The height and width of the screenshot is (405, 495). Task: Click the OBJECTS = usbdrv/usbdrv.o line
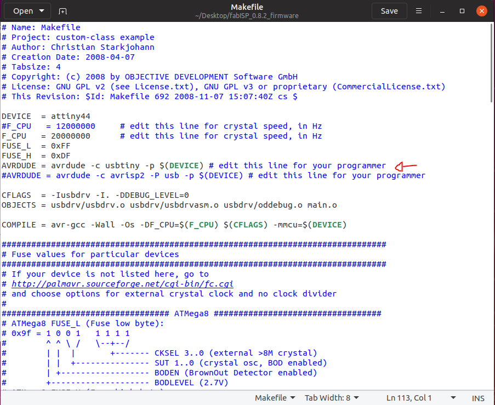[169, 205]
